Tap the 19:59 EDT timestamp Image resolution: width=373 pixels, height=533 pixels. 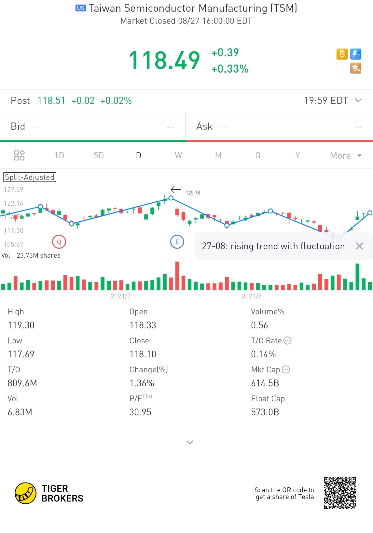tap(326, 100)
